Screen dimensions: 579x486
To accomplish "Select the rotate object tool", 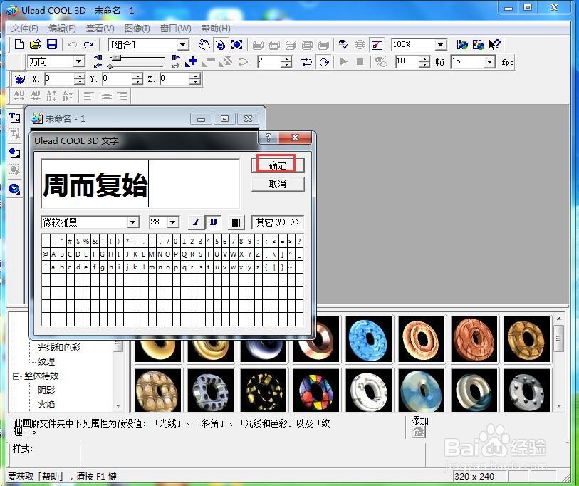I will pyautogui.click(x=221, y=45).
